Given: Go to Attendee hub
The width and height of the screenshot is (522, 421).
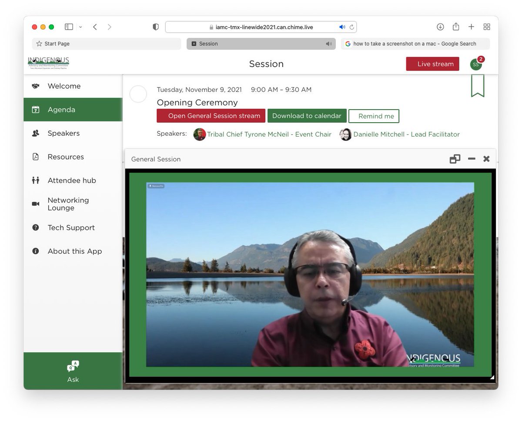Looking at the screenshot, I should 73,180.
